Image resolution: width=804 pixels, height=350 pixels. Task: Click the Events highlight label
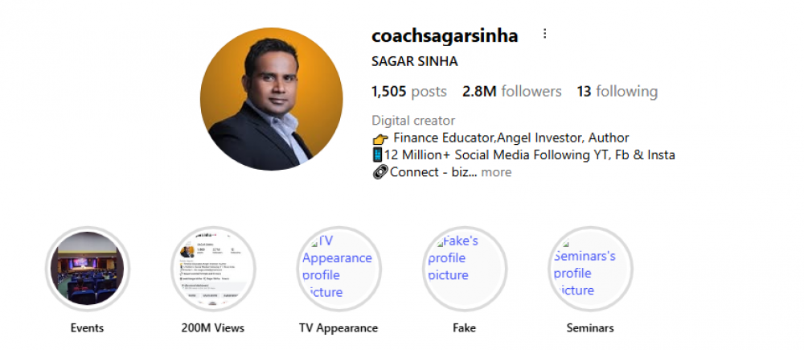(x=87, y=328)
